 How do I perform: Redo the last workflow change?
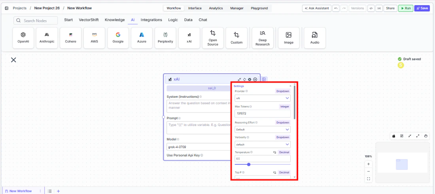click(x=344, y=8)
